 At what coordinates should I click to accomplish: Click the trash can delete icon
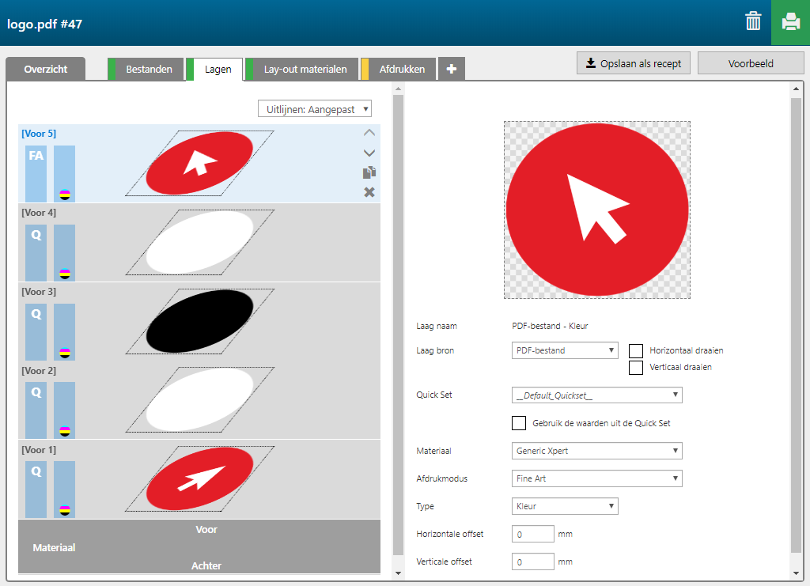coord(752,22)
